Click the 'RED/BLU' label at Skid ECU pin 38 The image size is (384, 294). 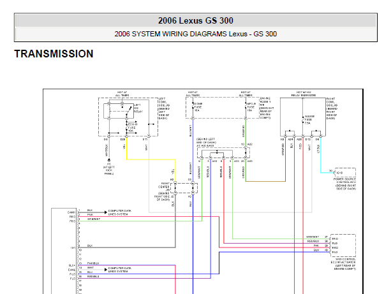(313, 241)
